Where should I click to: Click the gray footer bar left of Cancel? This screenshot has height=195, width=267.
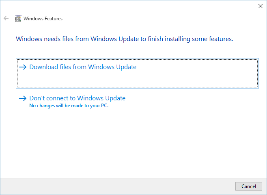point(118,186)
